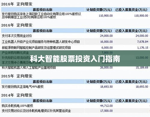The width and height of the screenshot is (150, 117).
Task: Click planned investment 24,000.00 for 支付本次交易现金对价
Action: [106, 36]
